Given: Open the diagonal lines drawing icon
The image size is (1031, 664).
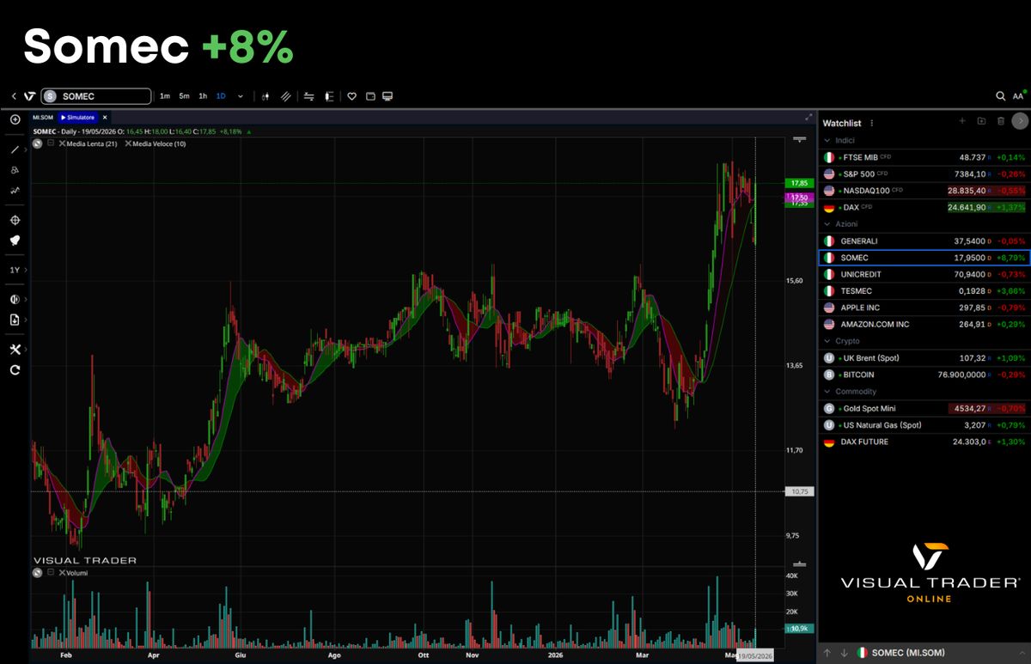Looking at the screenshot, I should tap(285, 96).
